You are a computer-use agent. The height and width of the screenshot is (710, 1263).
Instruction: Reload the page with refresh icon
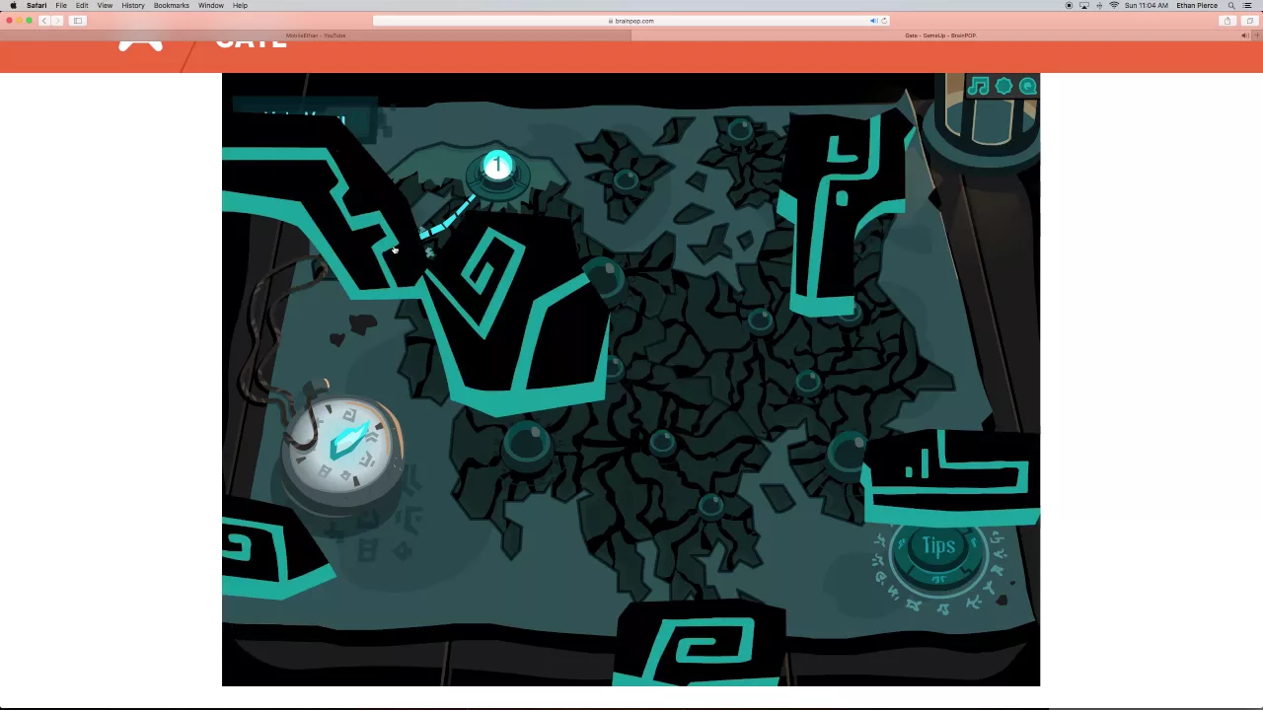click(884, 21)
